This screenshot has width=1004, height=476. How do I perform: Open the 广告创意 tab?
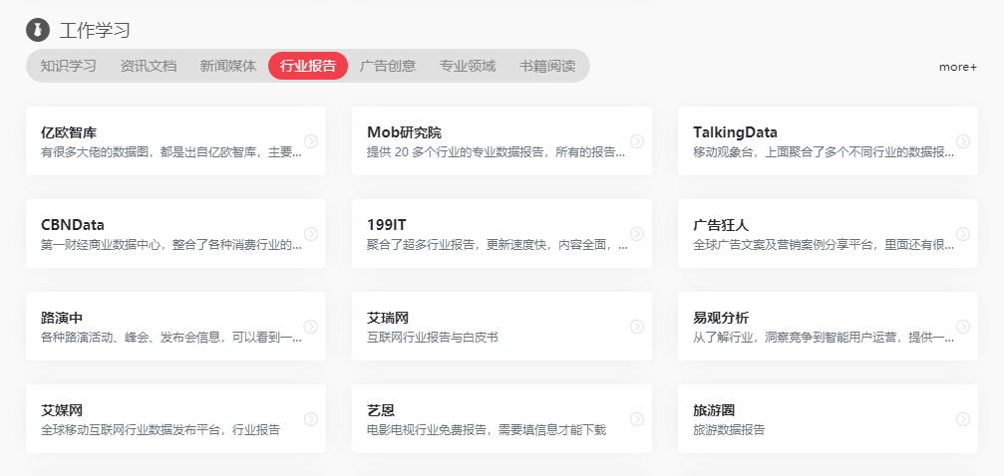pyautogui.click(x=388, y=66)
